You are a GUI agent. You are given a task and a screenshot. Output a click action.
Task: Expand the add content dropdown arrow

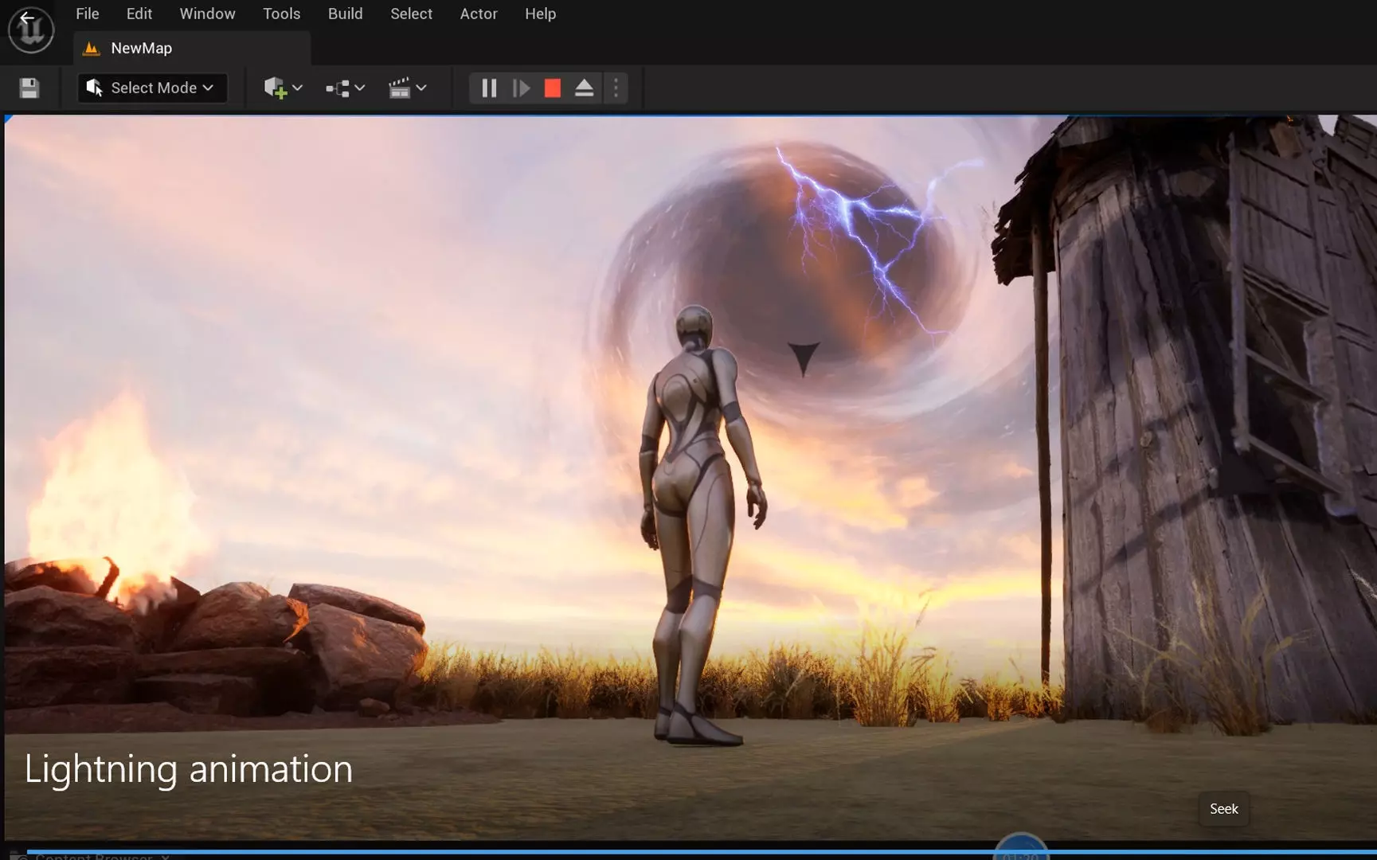298,88
